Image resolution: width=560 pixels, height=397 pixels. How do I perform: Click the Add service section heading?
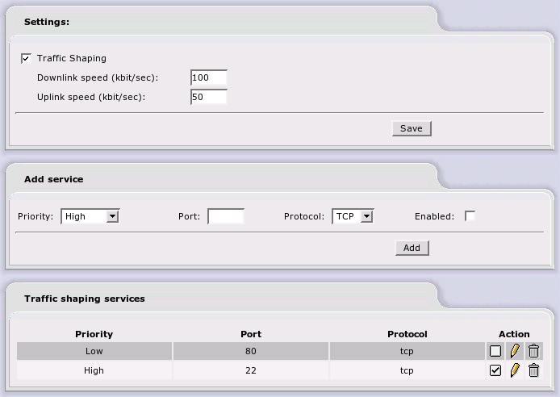click(53, 179)
